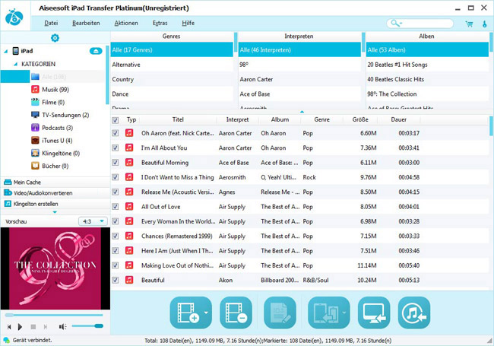Screen dimensions: 494x346
Task: Click the album art preview thumbnail
Action: (x=55, y=268)
